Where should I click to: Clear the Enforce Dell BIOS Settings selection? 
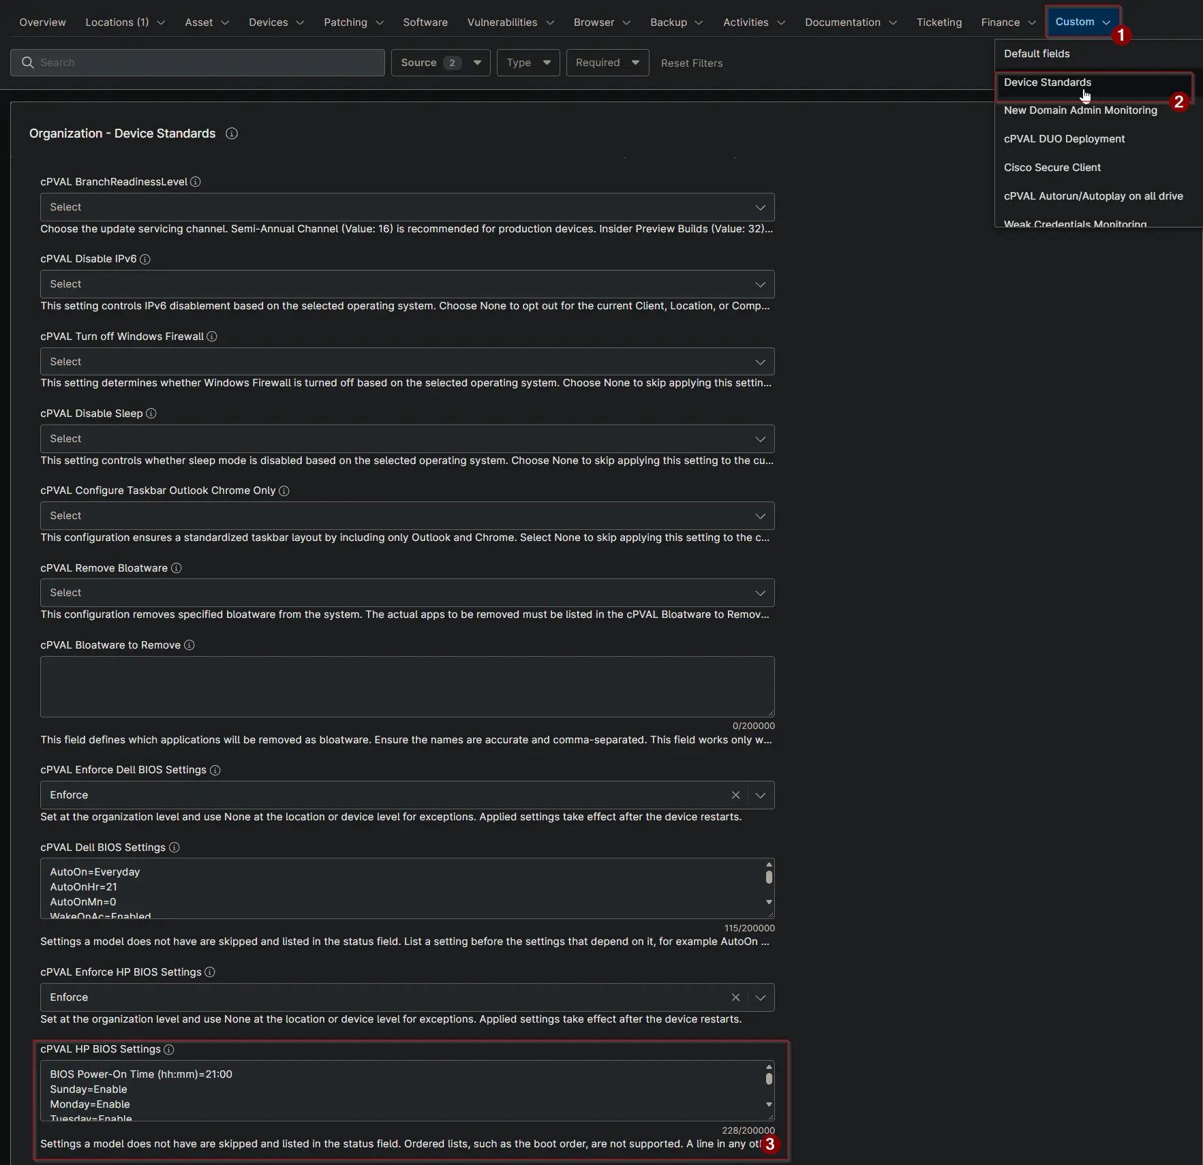[x=735, y=795]
